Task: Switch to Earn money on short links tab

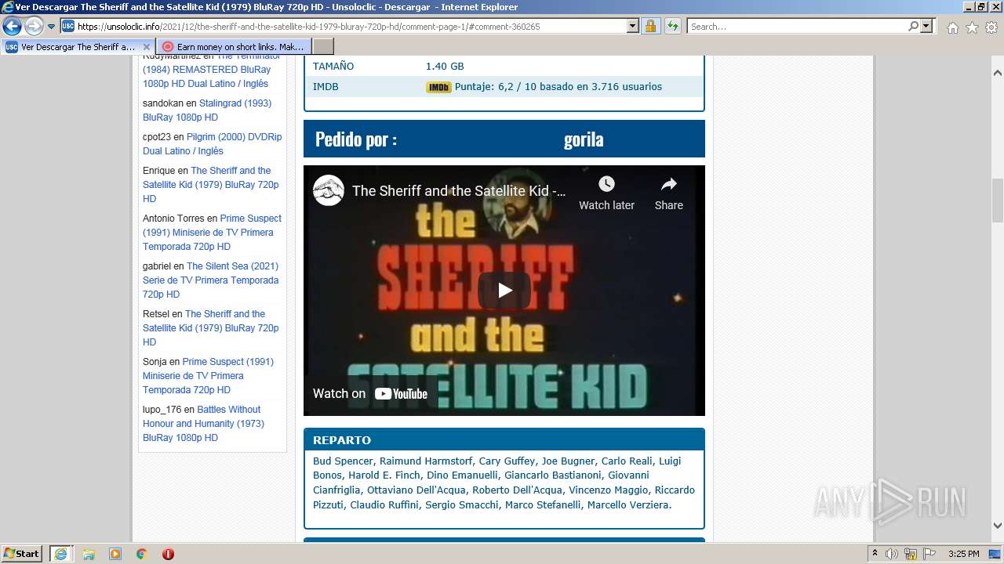Action: point(233,47)
